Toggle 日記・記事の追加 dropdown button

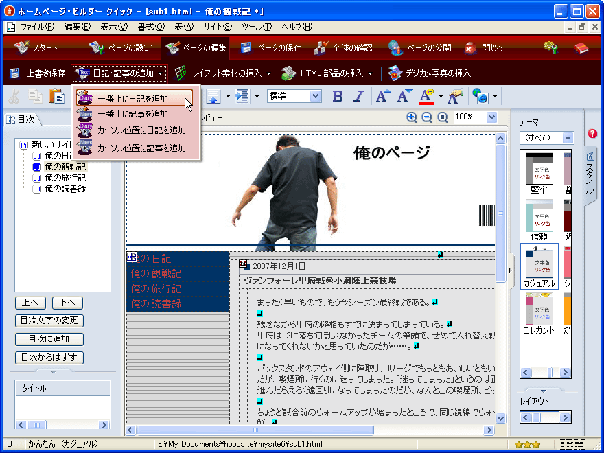[x=119, y=73]
